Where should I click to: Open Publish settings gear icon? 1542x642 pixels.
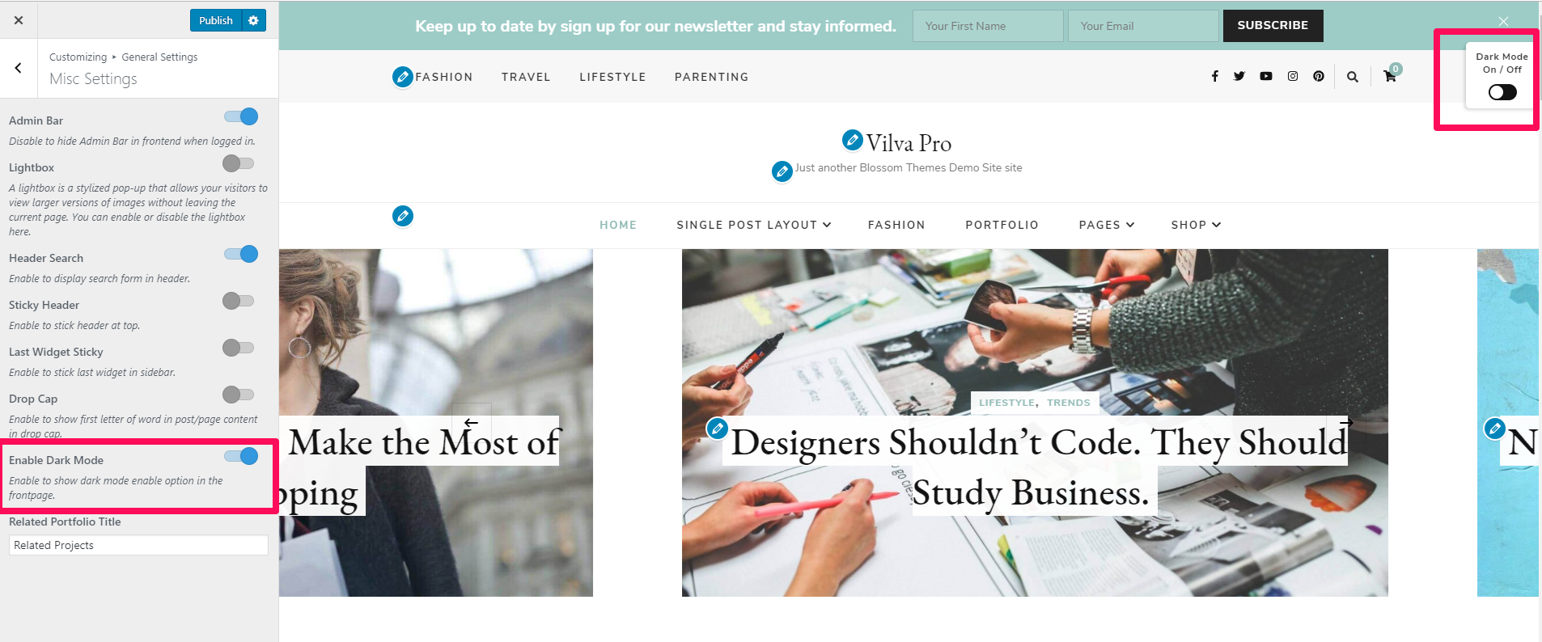[x=254, y=20]
